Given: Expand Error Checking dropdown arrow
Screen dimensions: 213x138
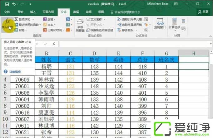Looking at the screenshot, I should pyautogui.click(x=150, y=25).
